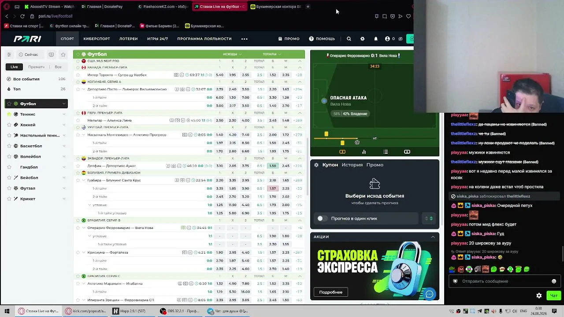Open the sidebar filter settings icon
This screenshot has width=564, height=317.
pyautogui.click(x=9, y=55)
